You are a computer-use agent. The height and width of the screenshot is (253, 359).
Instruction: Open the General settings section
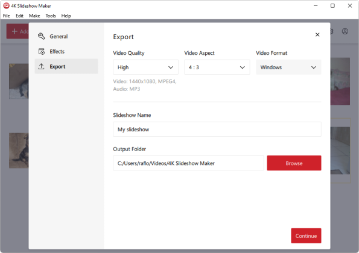coord(66,36)
